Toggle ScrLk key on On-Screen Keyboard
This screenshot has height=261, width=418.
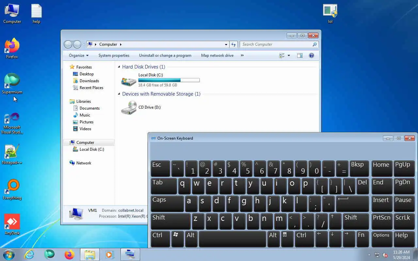[404, 221]
